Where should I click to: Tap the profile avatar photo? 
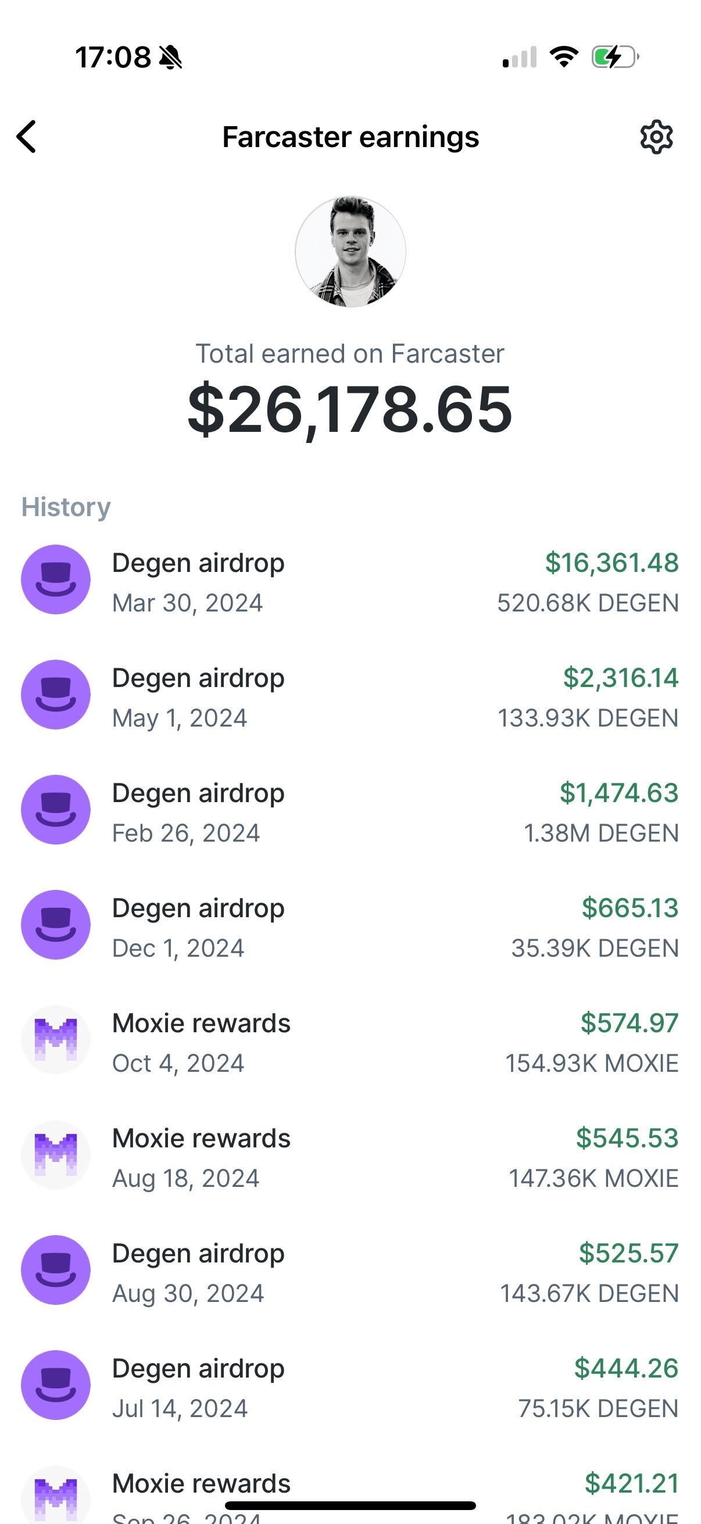(x=350, y=252)
